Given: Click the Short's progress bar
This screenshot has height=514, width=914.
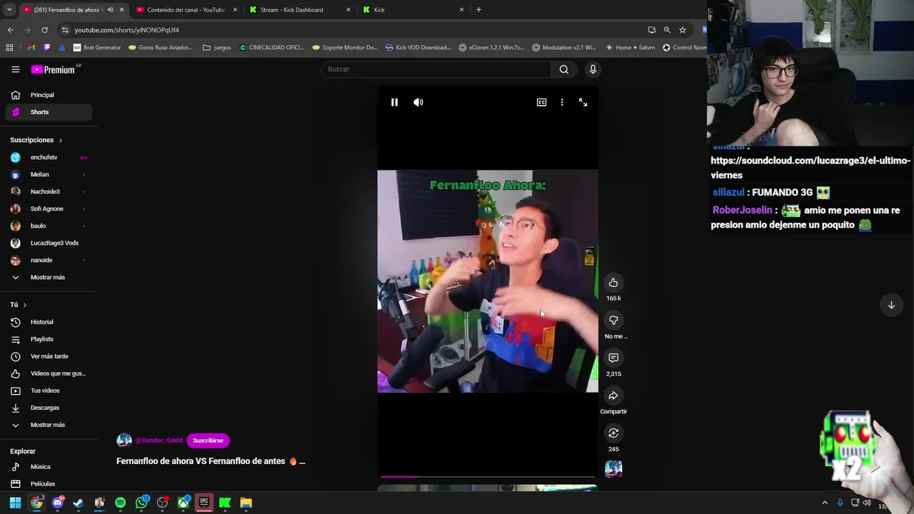Looking at the screenshot, I should (488, 476).
